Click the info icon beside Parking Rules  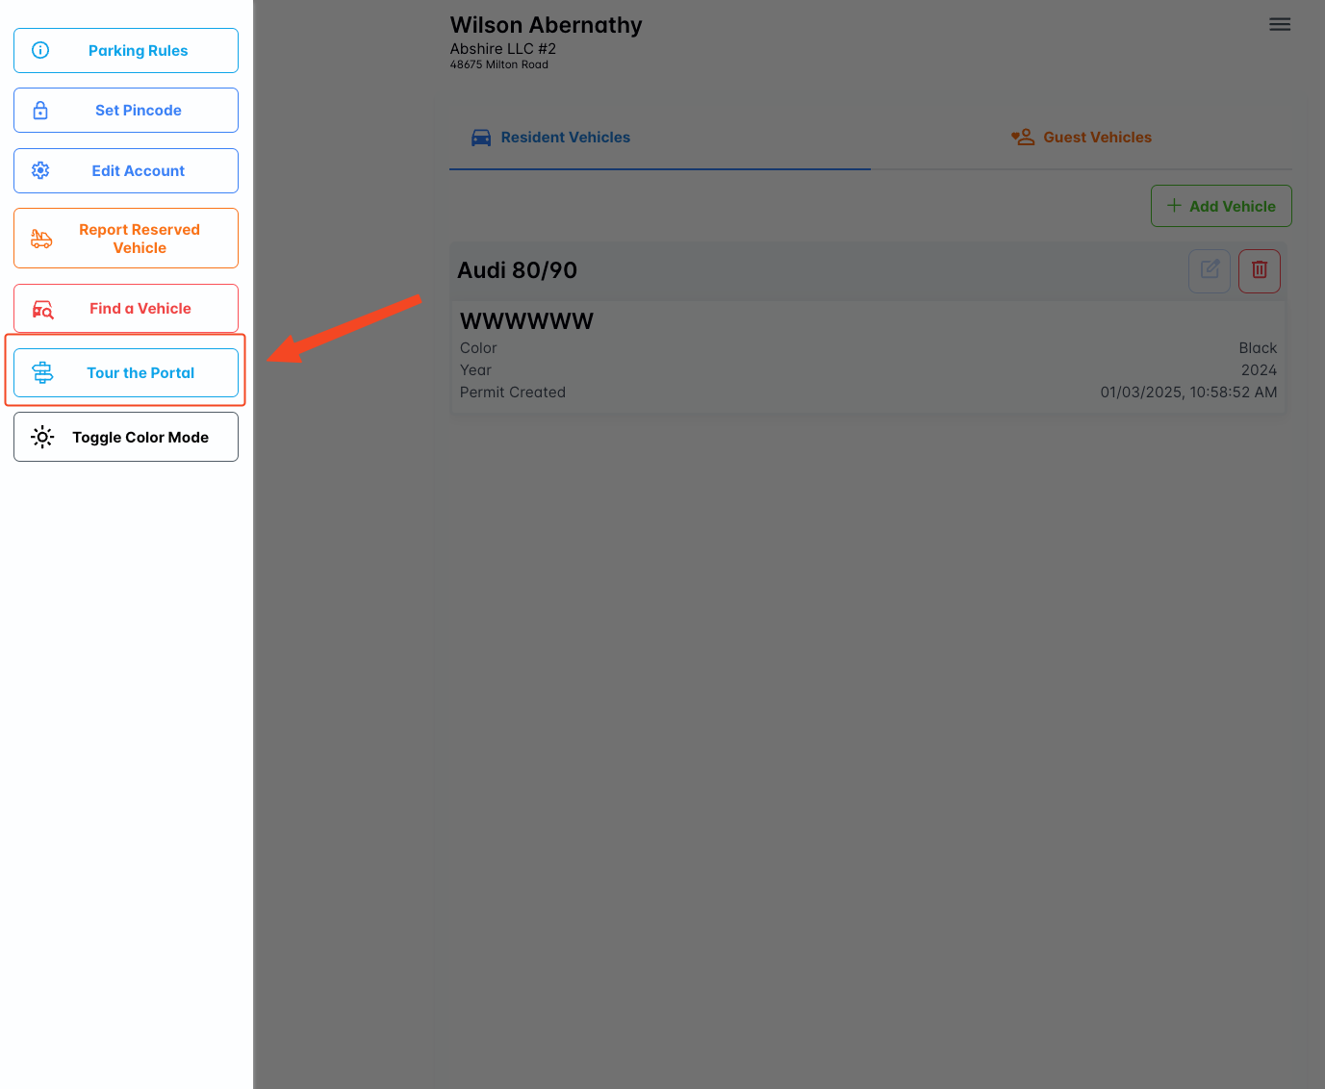[40, 50]
